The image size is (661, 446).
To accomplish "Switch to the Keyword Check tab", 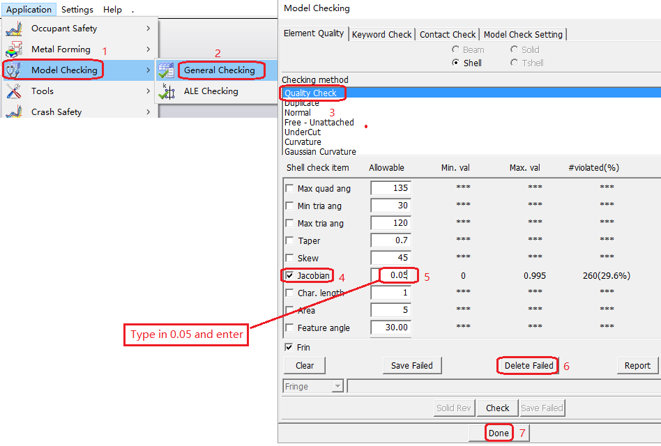I will pyautogui.click(x=381, y=34).
